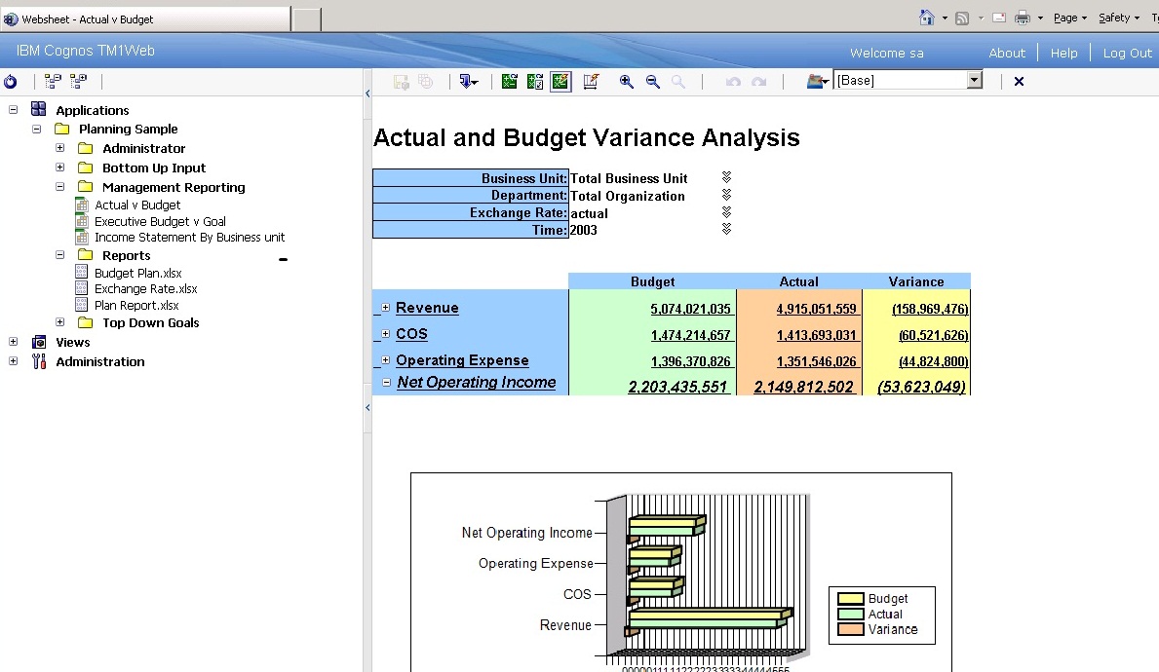Click the Read Mail envelope icon
Image resolution: width=1159 pixels, height=672 pixels.
998,19
